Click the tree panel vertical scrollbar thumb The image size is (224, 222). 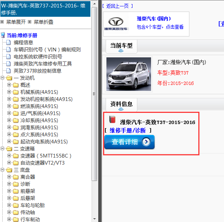pyautogui.click(x=95, y=94)
